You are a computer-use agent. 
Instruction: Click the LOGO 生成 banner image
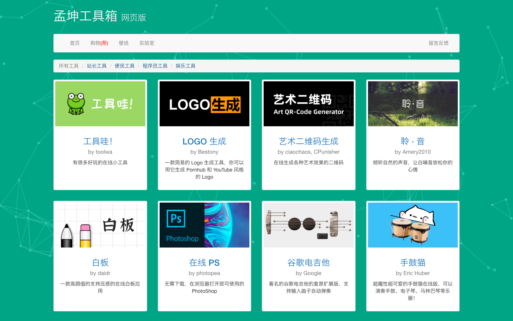[x=204, y=103]
